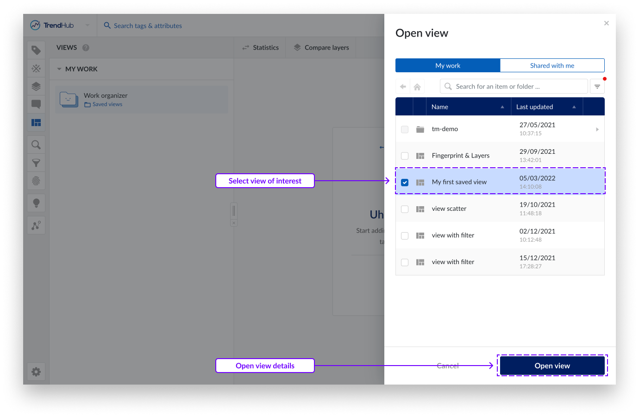The width and height of the screenshot is (639, 417).
Task: Select the My work tab
Action: [x=447, y=65]
